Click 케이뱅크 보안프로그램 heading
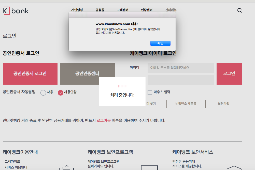 (x=110, y=152)
